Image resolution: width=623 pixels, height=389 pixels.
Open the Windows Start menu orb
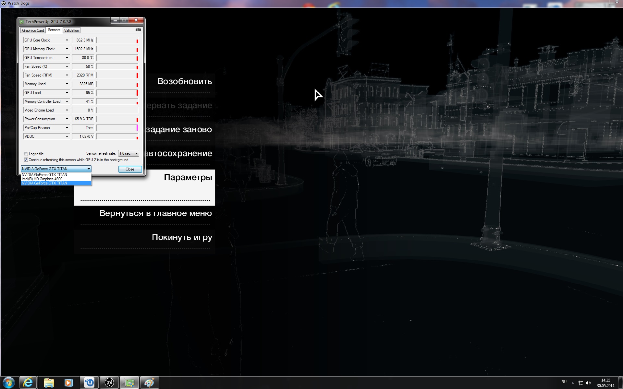click(8, 383)
